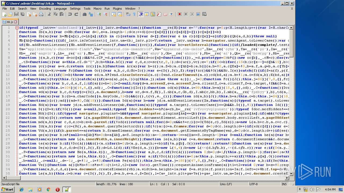
Task: Click the UTF-8 encoding status bar field
Action: [x=265, y=184]
